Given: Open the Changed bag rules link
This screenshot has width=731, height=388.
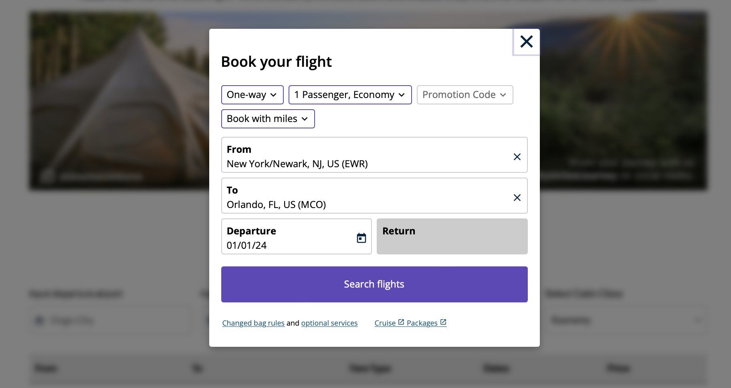Looking at the screenshot, I should (253, 323).
